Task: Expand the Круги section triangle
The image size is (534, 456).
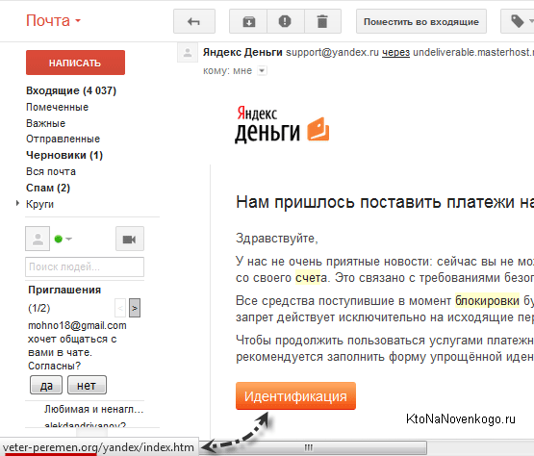Action: [x=17, y=203]
